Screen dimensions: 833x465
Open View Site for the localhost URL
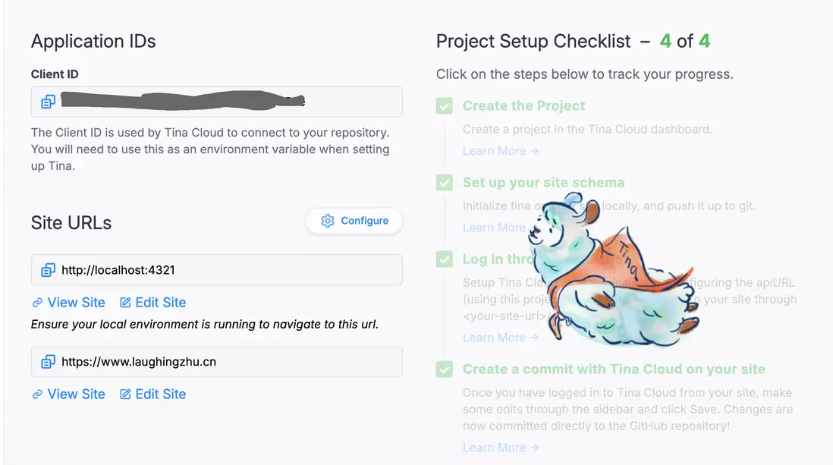[x=76, y=303]
